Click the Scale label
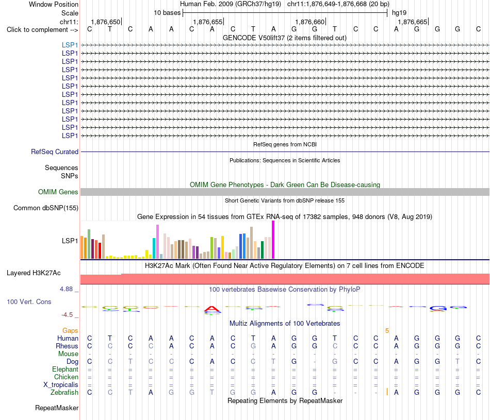The width and height of the screenshot is (490, 420). tap(70, 13)
